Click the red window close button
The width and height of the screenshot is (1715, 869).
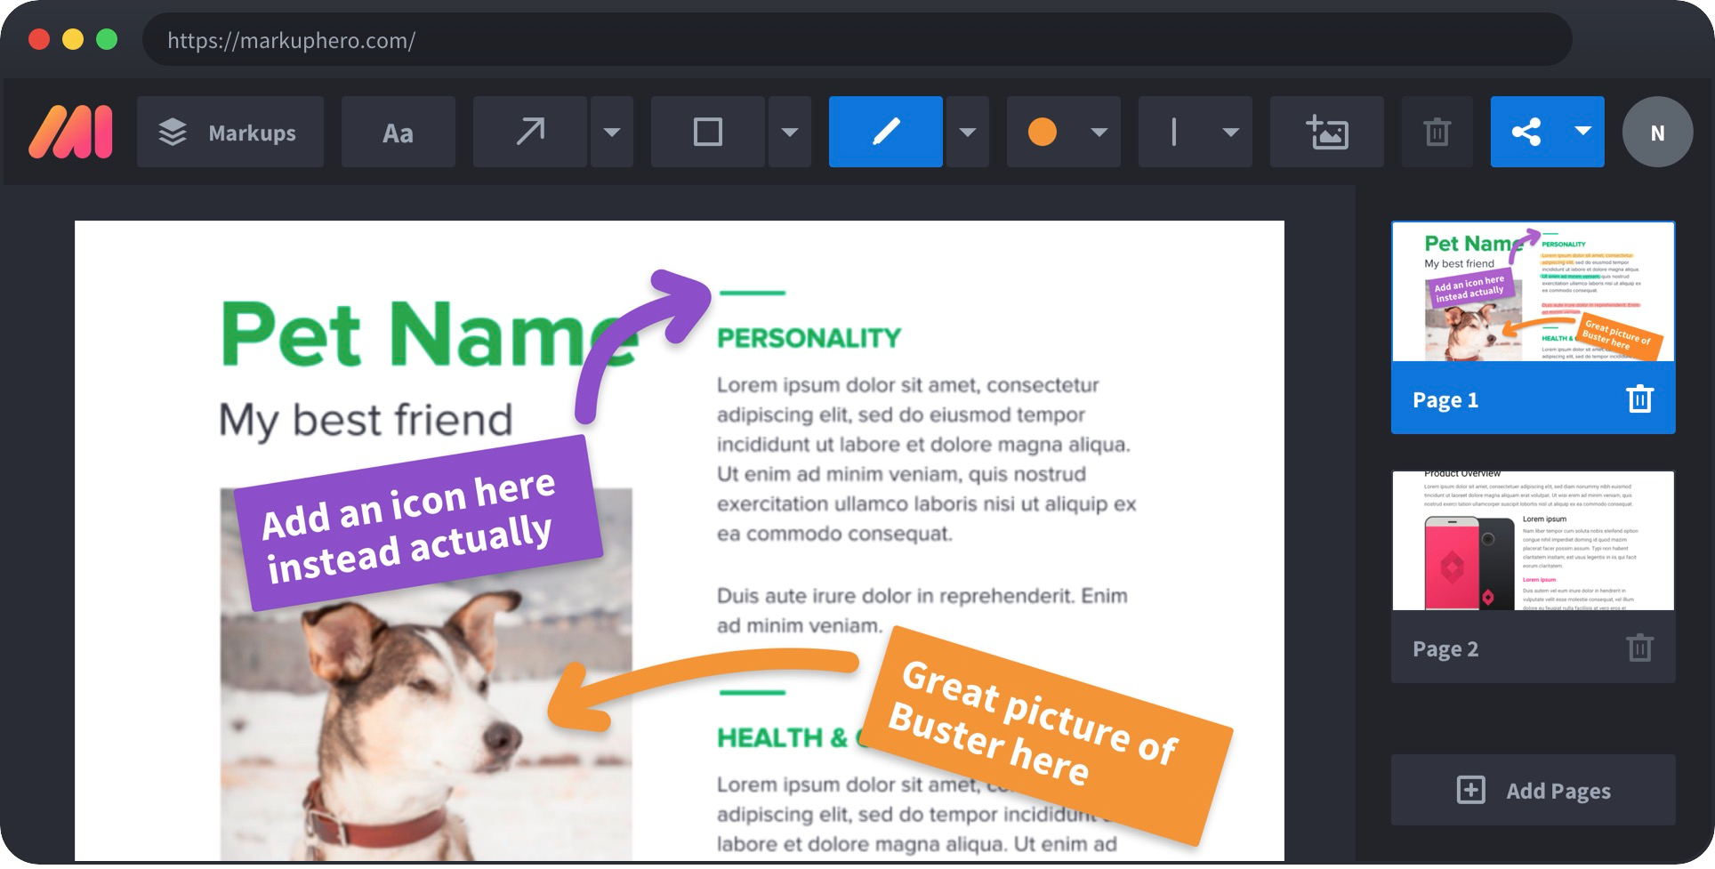pyautogui.click(x=39, y=40)
